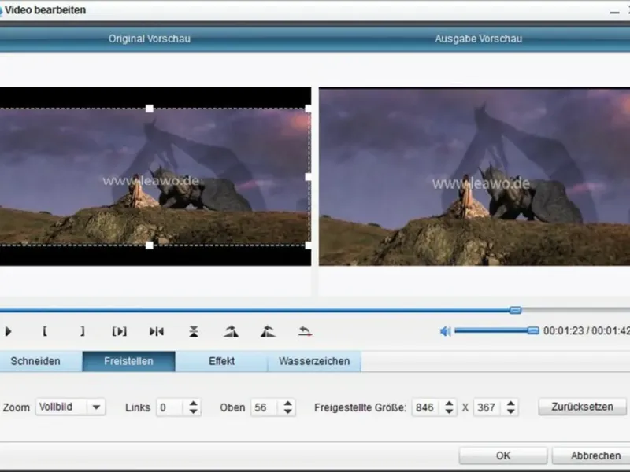Open the Zoom Vollbild dropdown
Image resolution: width=630 pixels, height=472 pixels.
pos(70,407)
